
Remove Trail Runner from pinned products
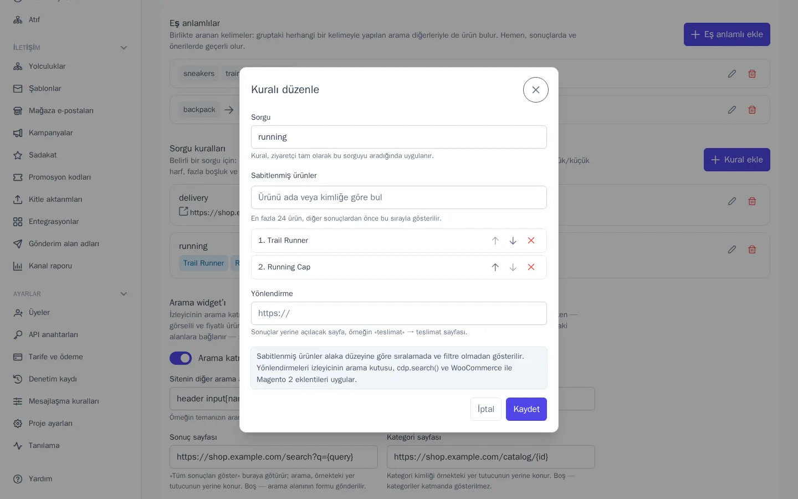tap(531, 241)
